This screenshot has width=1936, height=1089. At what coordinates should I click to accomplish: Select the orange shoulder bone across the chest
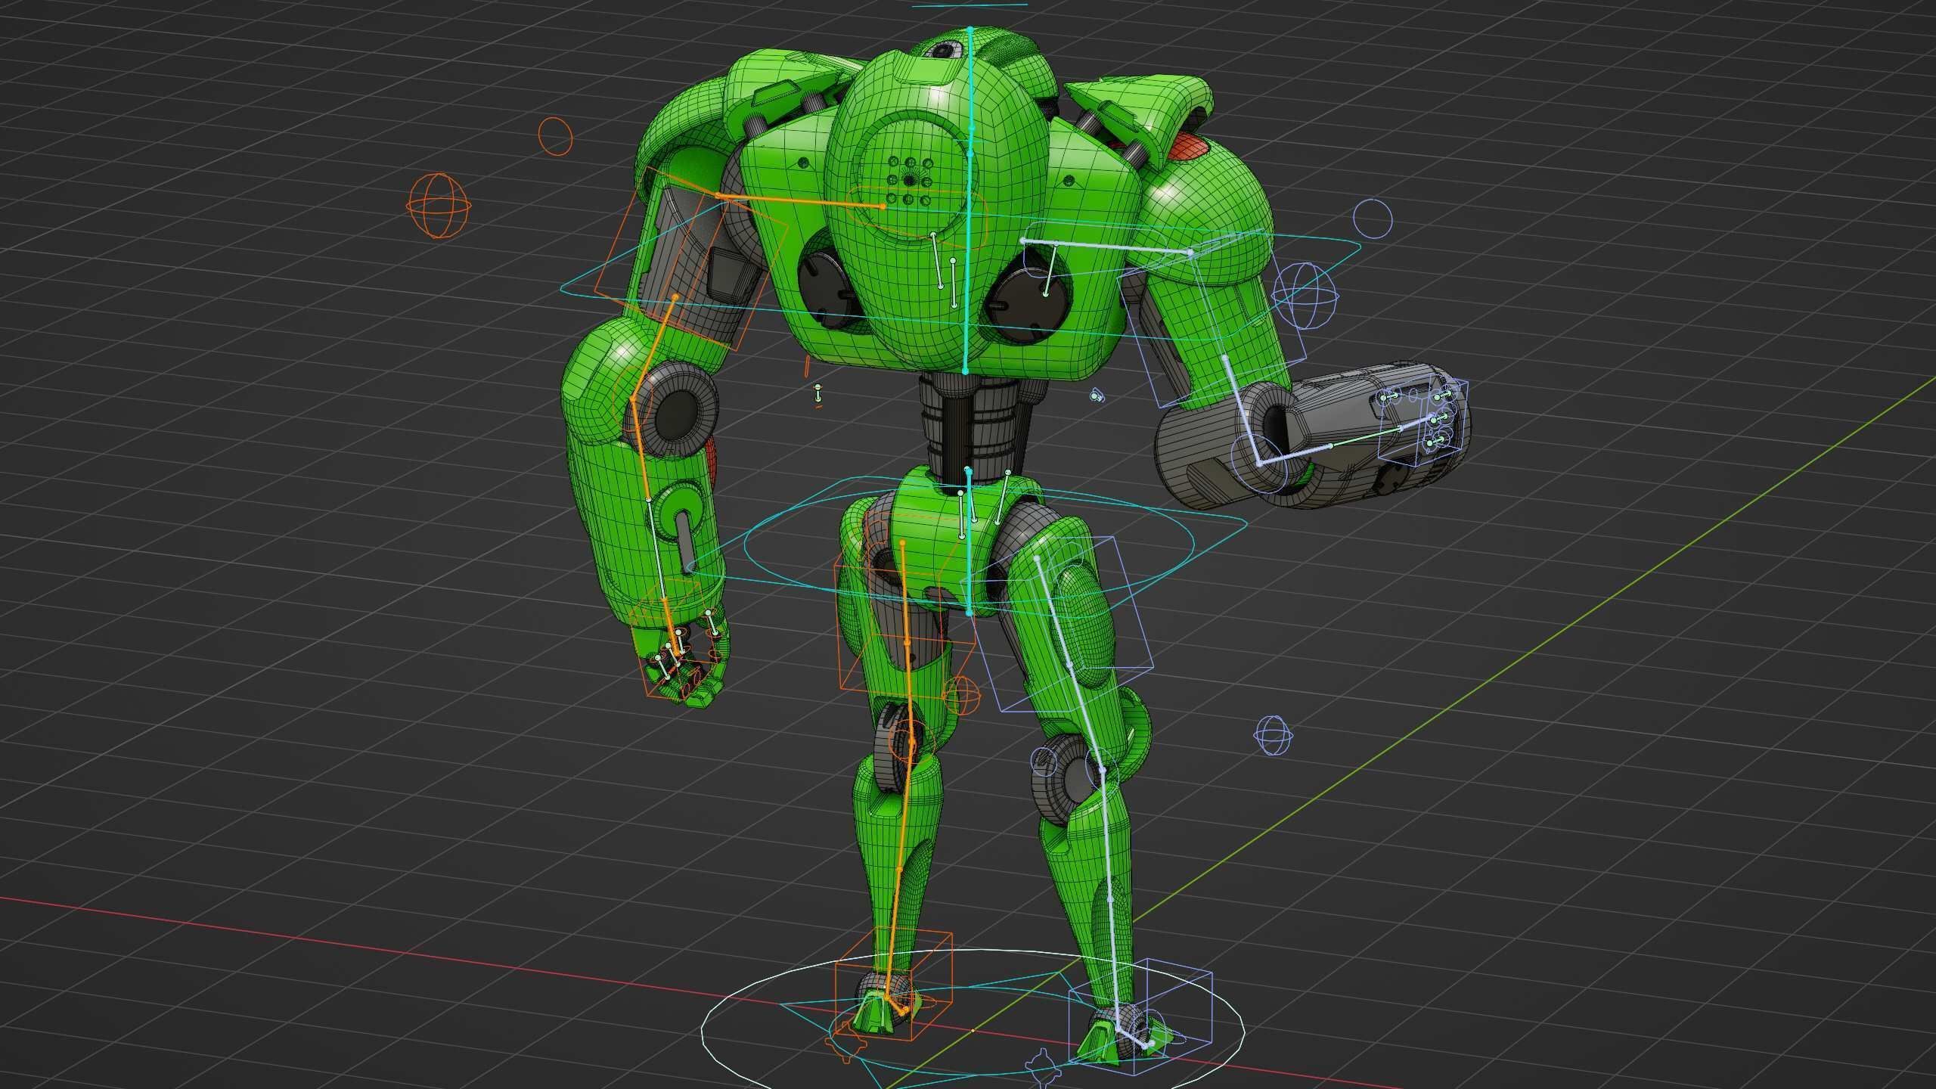[x=800, y=201]
